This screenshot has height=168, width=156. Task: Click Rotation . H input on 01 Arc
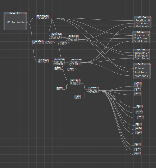tap(134, 20)
